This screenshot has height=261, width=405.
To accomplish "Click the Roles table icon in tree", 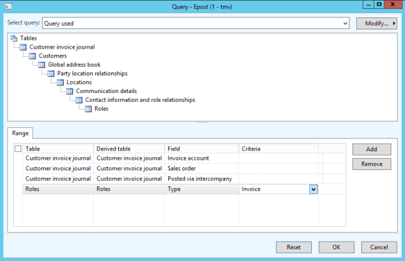I will 88,109.
